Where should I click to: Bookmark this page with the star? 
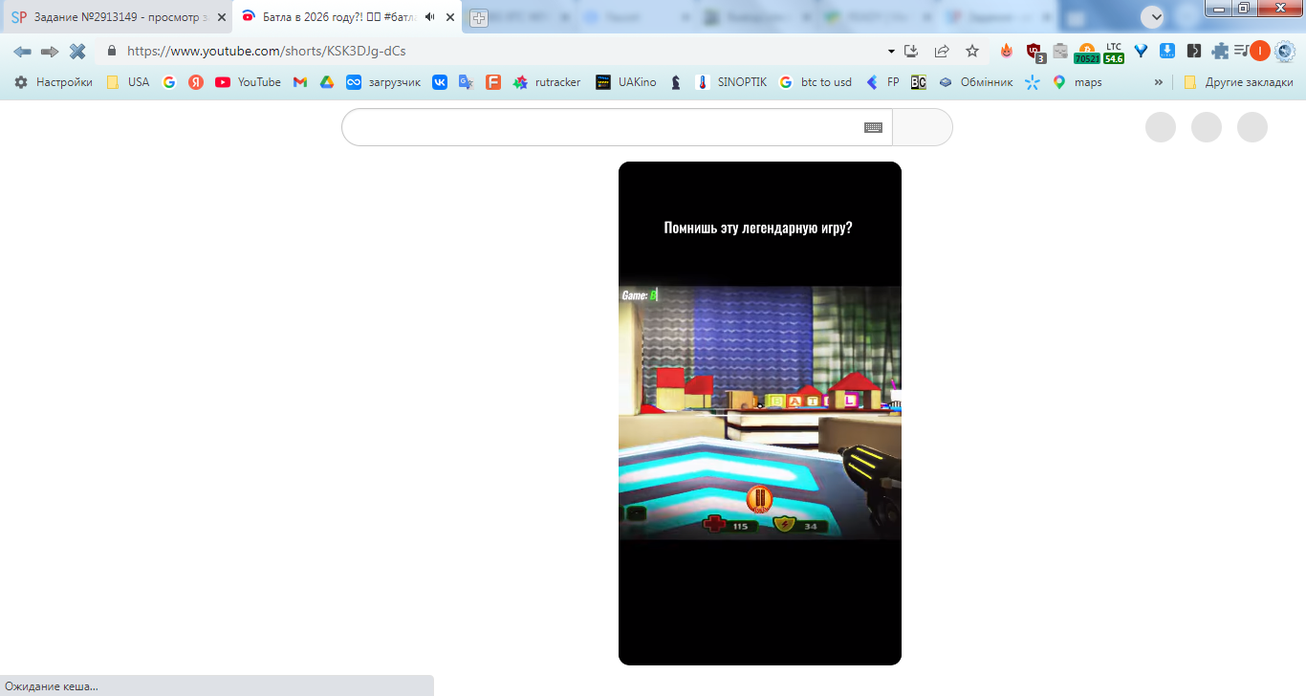click(x=972, y=51)
